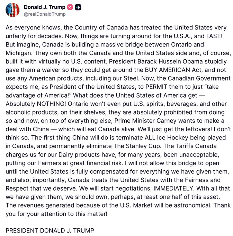
Task: Click the black plus badge icon
Action: point(78,7)
